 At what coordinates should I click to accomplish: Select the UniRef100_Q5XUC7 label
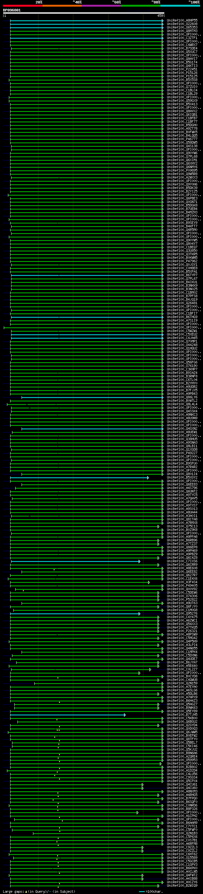[182, 52]
